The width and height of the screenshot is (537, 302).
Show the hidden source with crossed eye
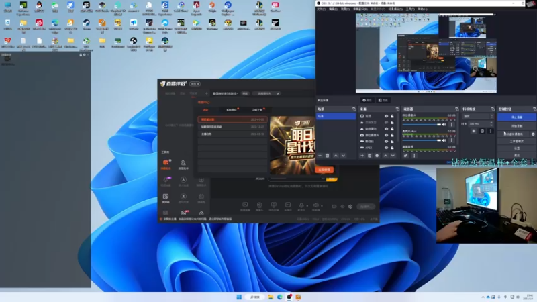point(387,123)
